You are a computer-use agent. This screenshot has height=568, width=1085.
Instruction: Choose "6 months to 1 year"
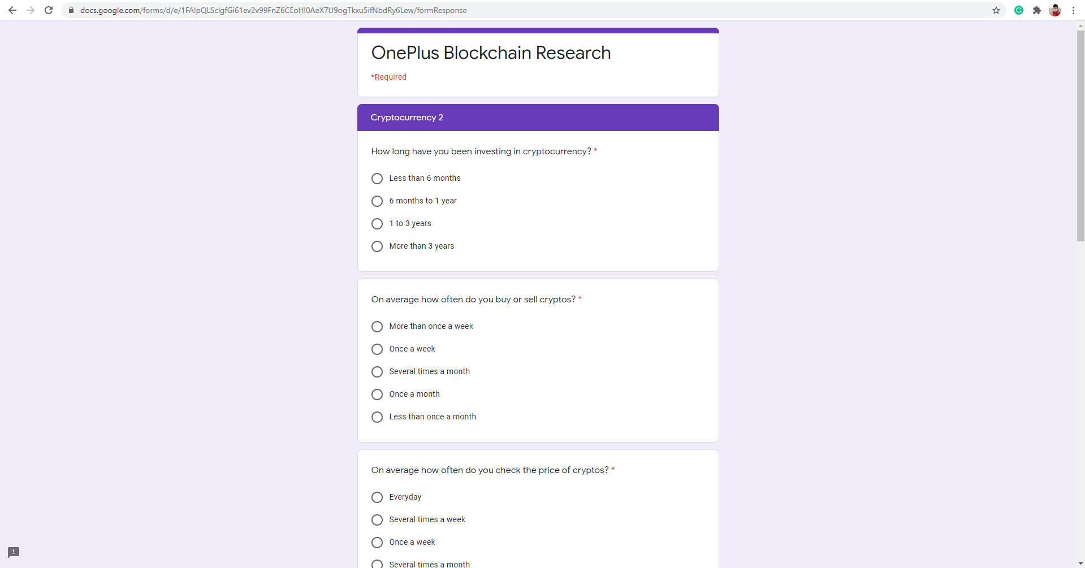[x=377, y=201]
